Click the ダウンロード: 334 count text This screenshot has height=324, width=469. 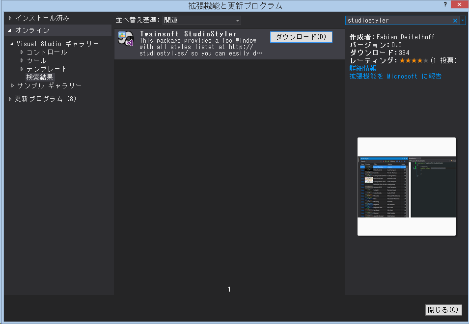pyautogui.click(x=379, y=53)
